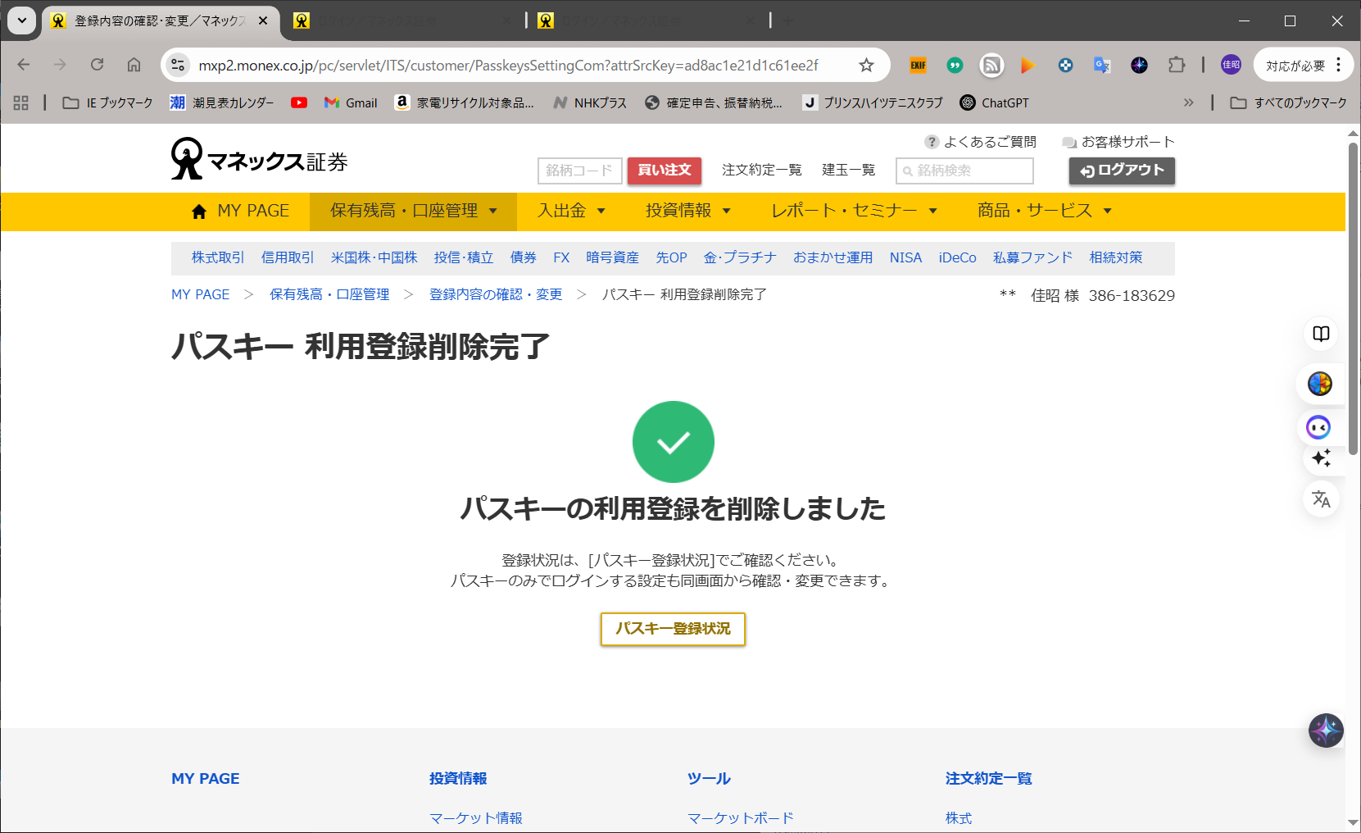This screenshot has height=833, width=1361.
Task: Open the tab search chevron button
Action: pos(22,20)
